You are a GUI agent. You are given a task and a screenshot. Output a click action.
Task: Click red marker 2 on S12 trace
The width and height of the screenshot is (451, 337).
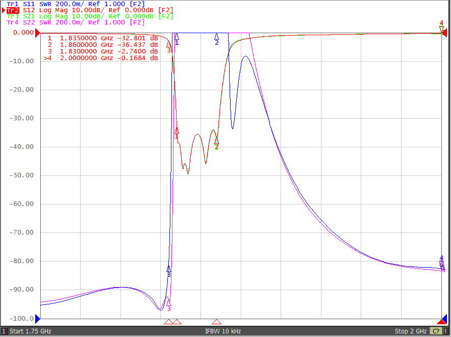pos(217,141)
